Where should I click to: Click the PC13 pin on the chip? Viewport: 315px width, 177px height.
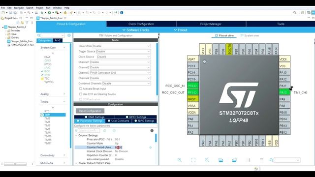pyautogui.click(x=193, y=66)
